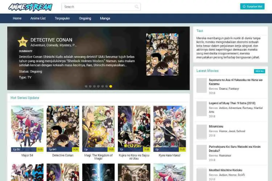Click the Major S4 title text
Screen dimensions: 272x181
click(x=27, y=155)
